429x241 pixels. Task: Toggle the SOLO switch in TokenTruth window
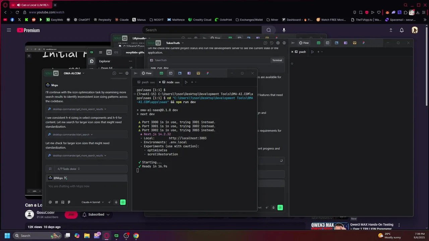point(154,43)
